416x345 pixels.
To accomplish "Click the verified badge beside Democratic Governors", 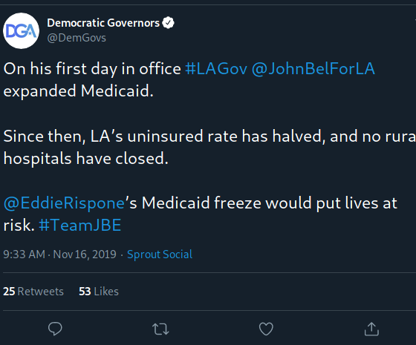I will click(x=168, y=23).
